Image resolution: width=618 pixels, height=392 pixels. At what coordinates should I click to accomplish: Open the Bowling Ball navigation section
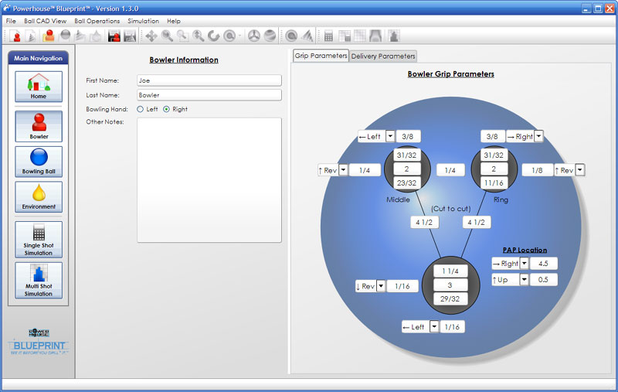click(39, 162)
